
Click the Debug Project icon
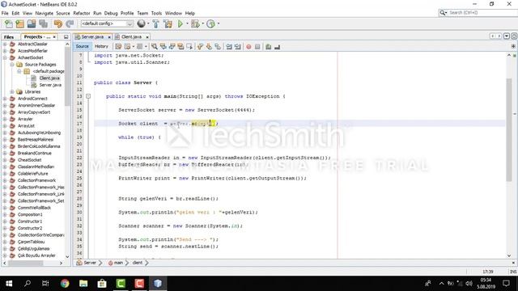(x=195, y=23)
